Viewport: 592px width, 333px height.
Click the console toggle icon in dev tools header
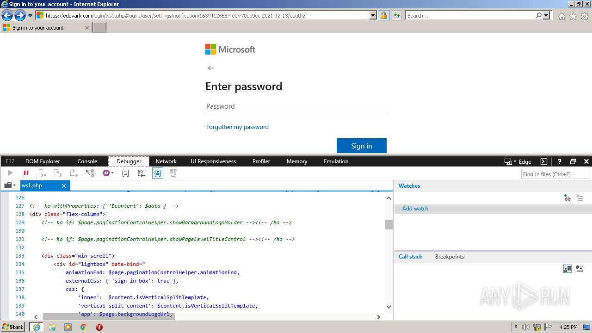[544, 161]
